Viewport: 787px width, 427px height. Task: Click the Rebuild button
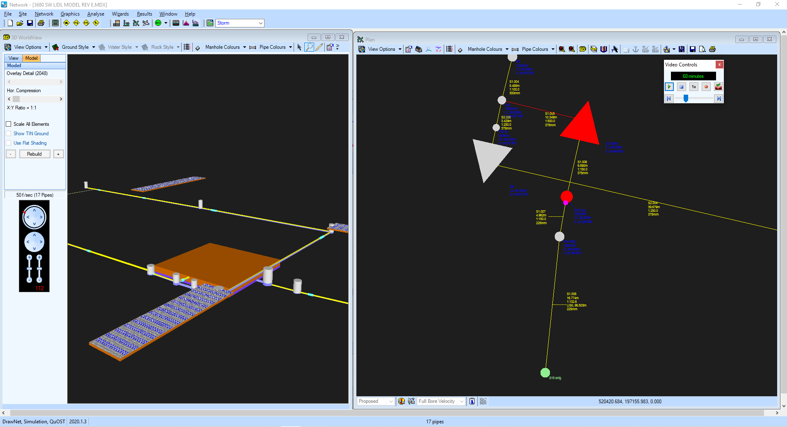[x=34, y=154]
